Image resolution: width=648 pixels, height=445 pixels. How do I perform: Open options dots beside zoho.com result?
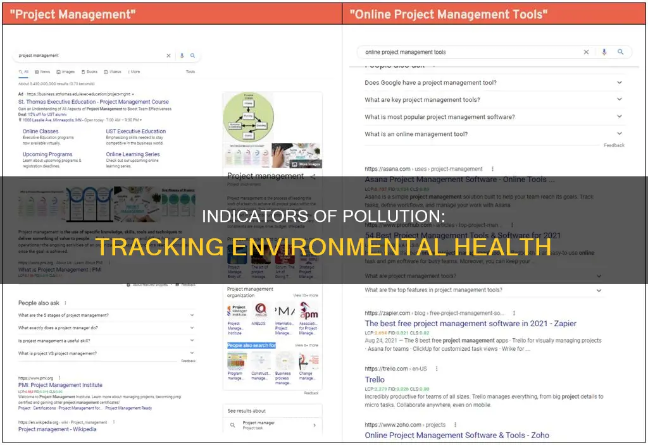(x=455, y=425)
